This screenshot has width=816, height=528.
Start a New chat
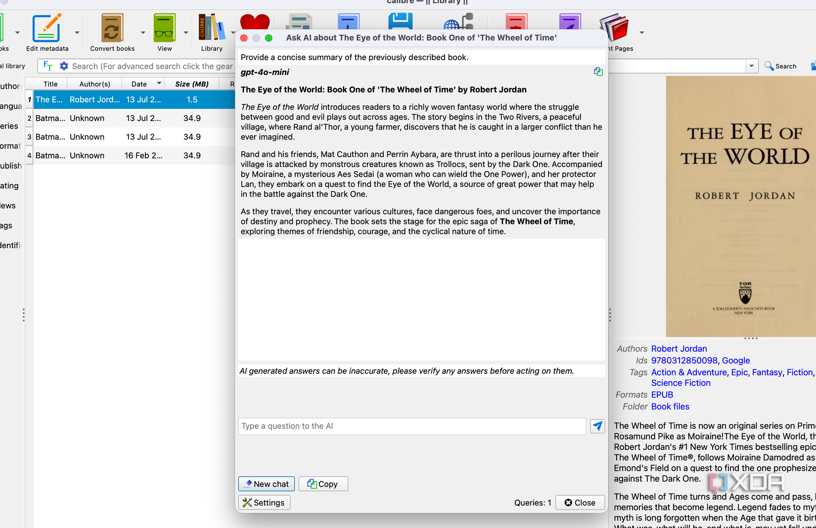[x=267, y=484]
